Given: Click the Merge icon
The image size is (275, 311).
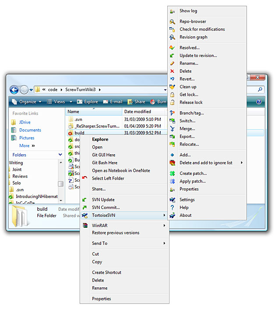Looking at the screenshot, I should click(x=172, y=129).
